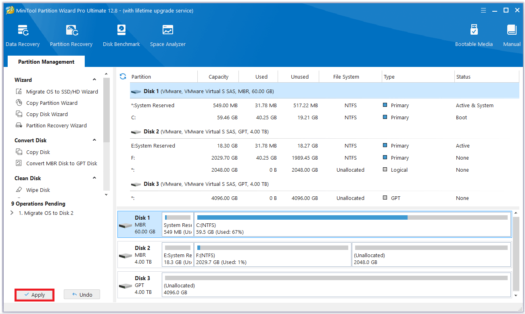
Task: Collapse the Convert Disk section
Action: tap(94, 140)
